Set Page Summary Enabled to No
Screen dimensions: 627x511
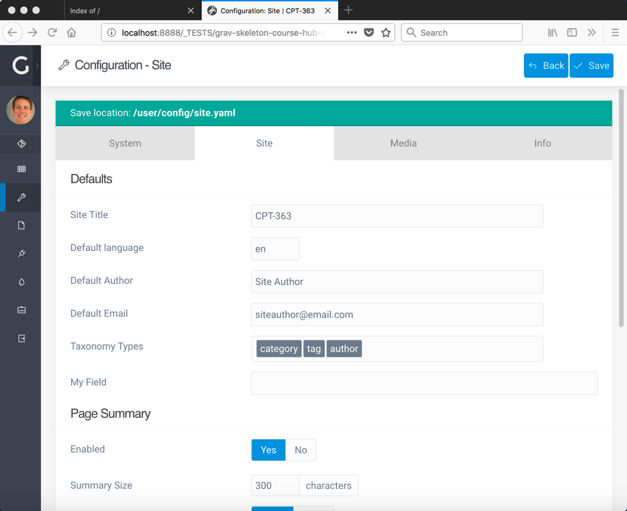click(301, 450)
